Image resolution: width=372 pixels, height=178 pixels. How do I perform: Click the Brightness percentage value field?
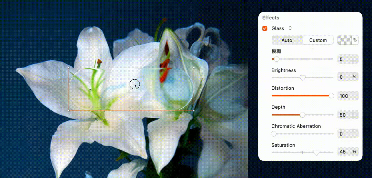pyautogui.click(x=348, y=77)
